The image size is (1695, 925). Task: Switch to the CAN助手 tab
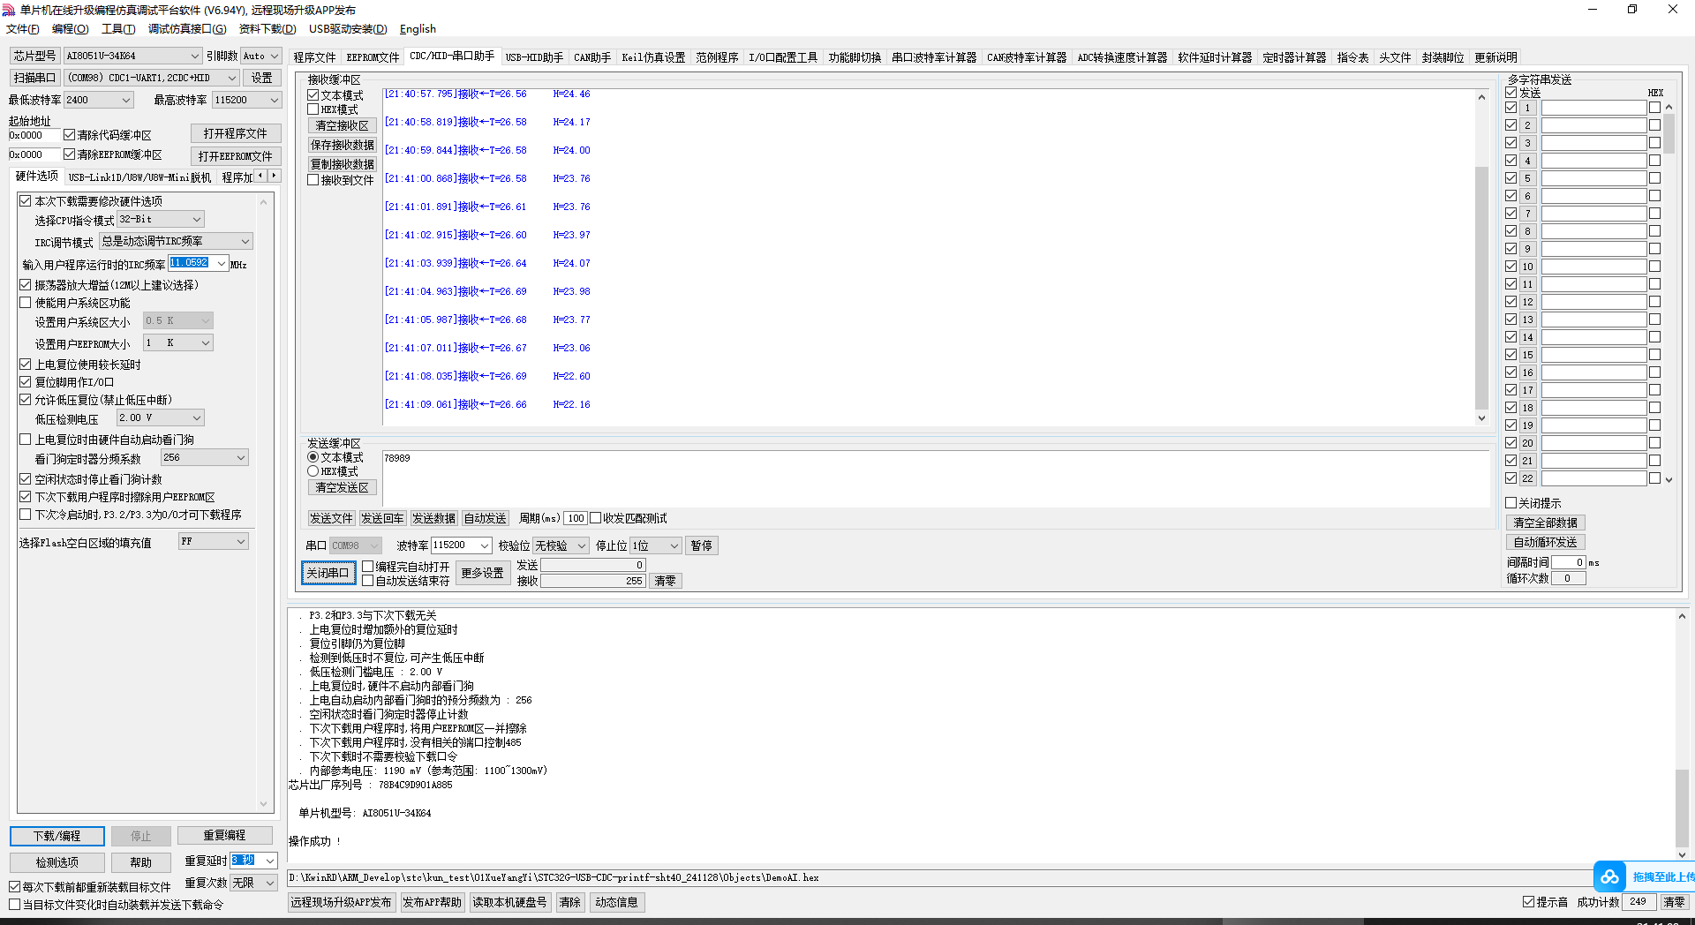[x=592, y=57]
